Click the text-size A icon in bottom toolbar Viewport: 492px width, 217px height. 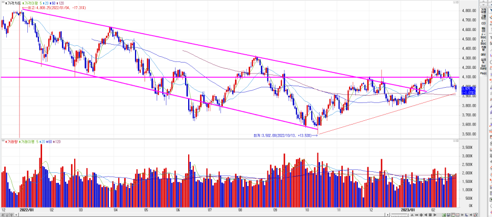(412, 215)
